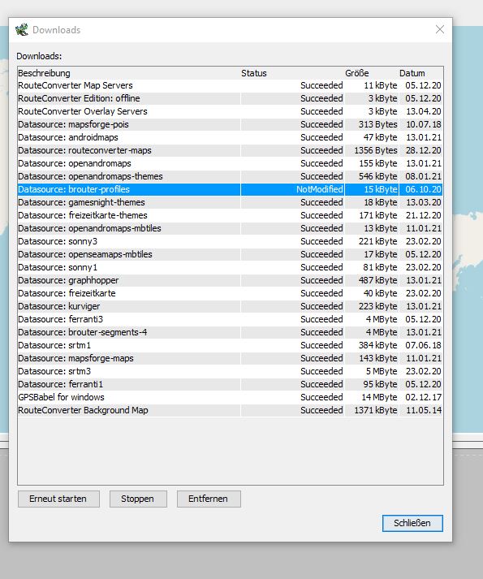This screenshot has width=483, height=579.
Task: Select row Datasource: mapsforge-maps
Action: (x=230, y=358)
